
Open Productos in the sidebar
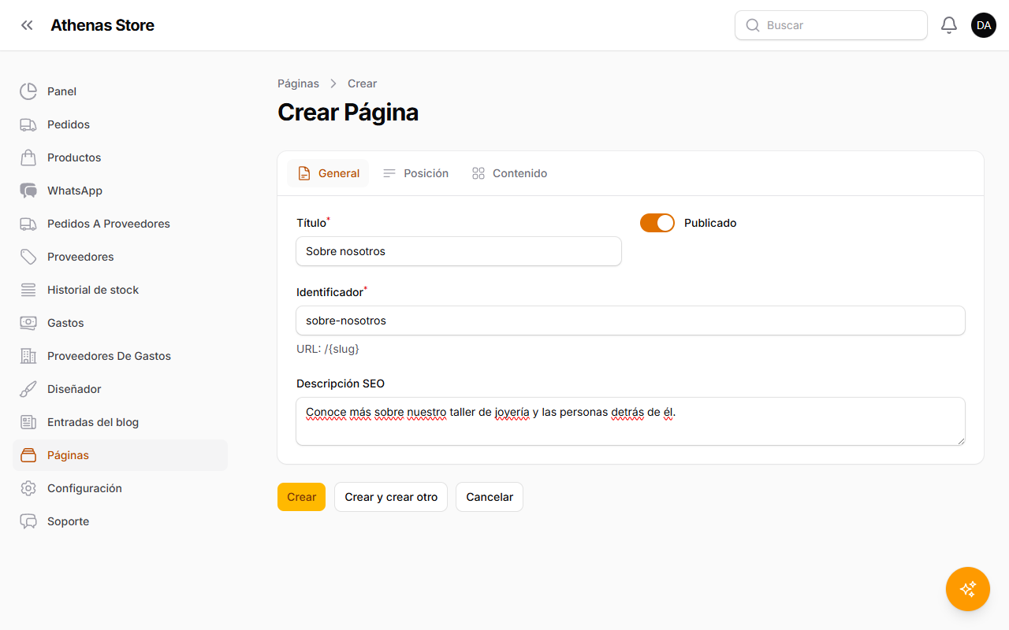point(120,157)
